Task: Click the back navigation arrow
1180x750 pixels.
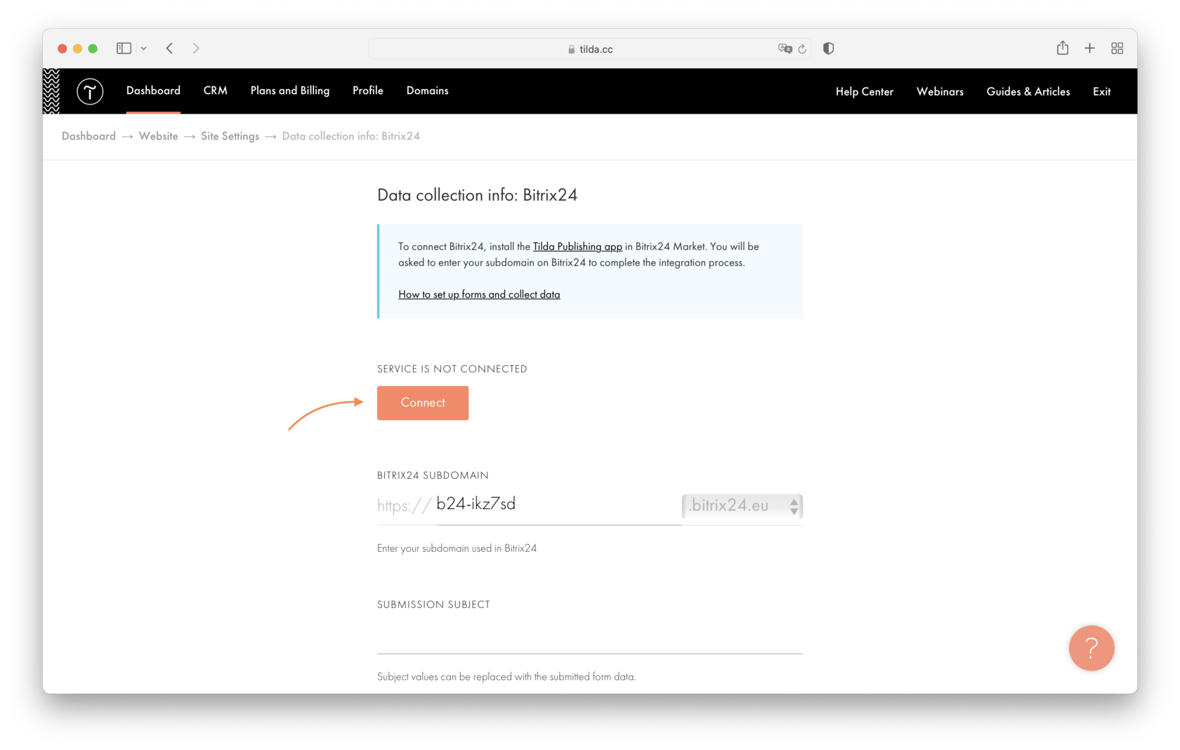Action: (169, 48)
